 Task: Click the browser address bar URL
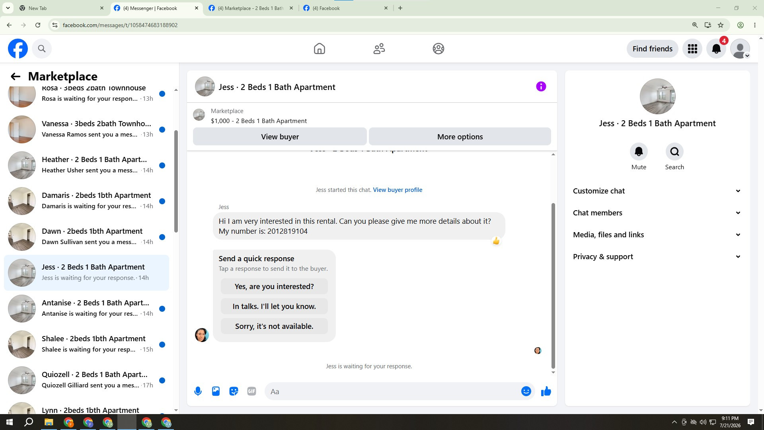[120, 25]
